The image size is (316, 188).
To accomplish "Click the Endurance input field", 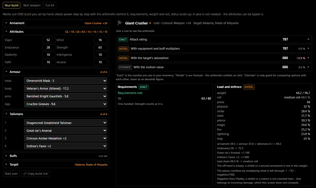I will click(49, 47).
